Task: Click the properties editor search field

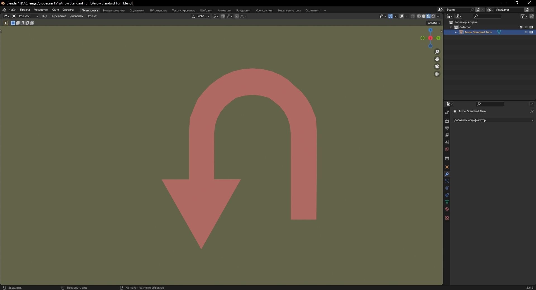Action: 490,104
